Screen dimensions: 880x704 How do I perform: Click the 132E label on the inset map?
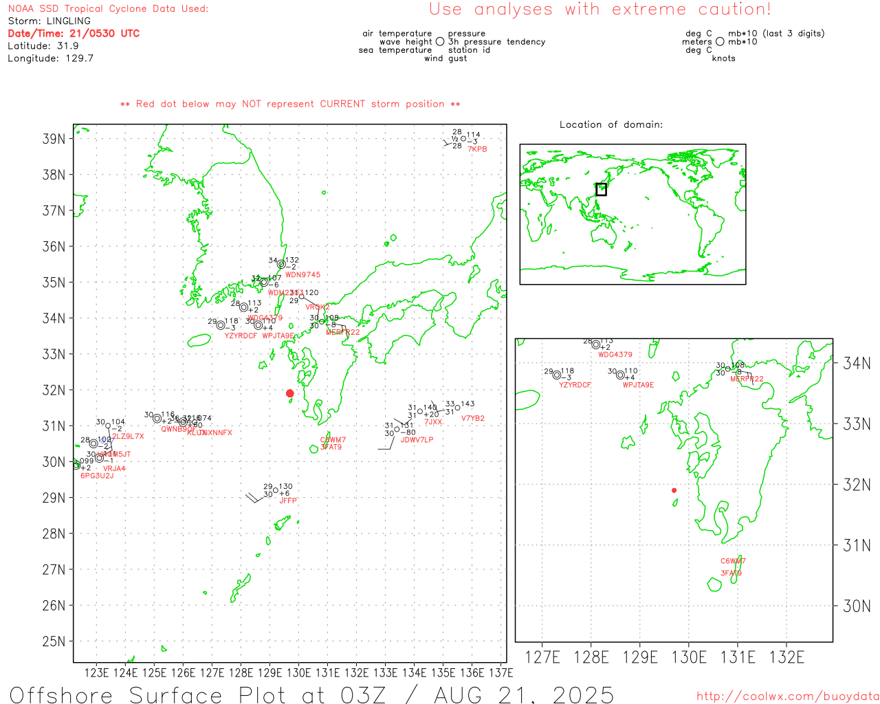click(x=786, y=657)
